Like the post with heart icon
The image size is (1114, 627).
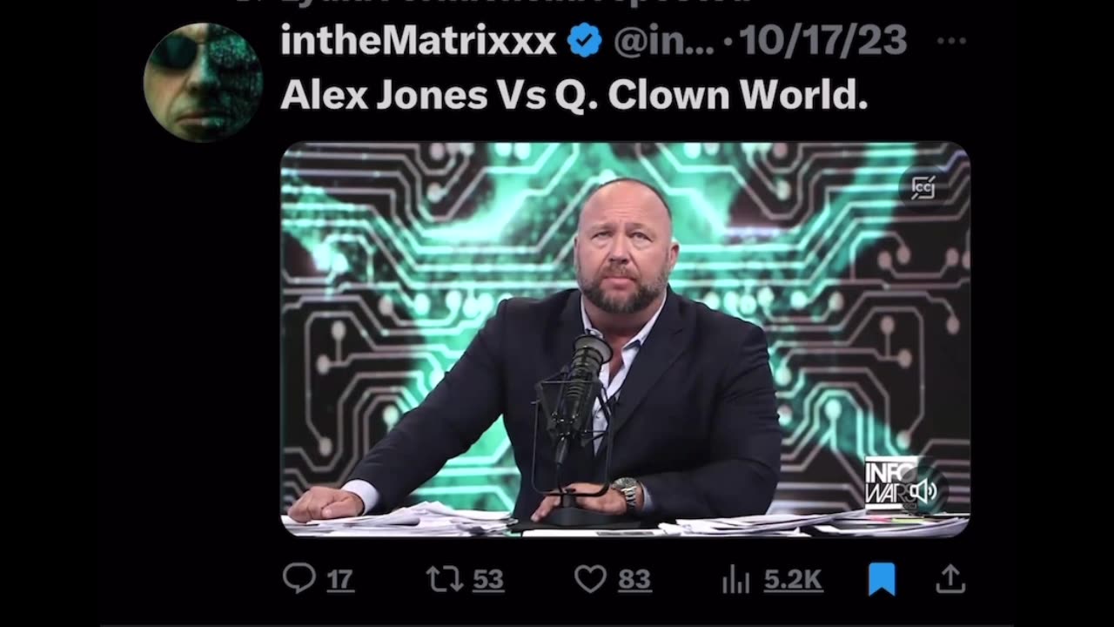point(590,579)
